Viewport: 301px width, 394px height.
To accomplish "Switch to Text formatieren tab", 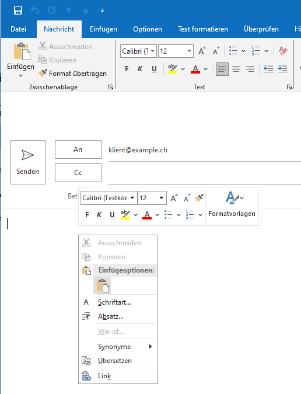I will (203, 29).
